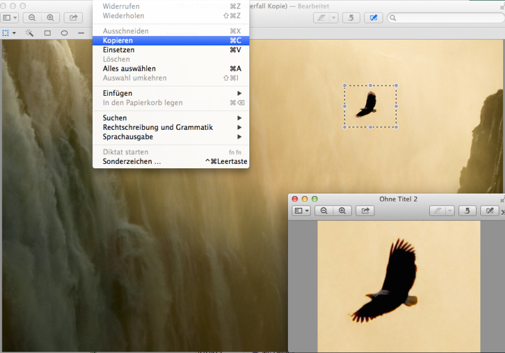The width and height of the screenshot is (505, 353).
Task: Zoom in using the main window toolbar
Action: tap(50, 18)
